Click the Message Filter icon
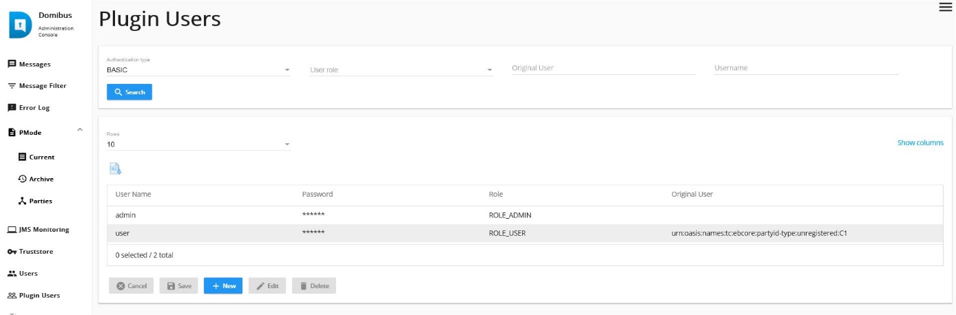This screenshot has width=956, height=315. coord(12,86)
